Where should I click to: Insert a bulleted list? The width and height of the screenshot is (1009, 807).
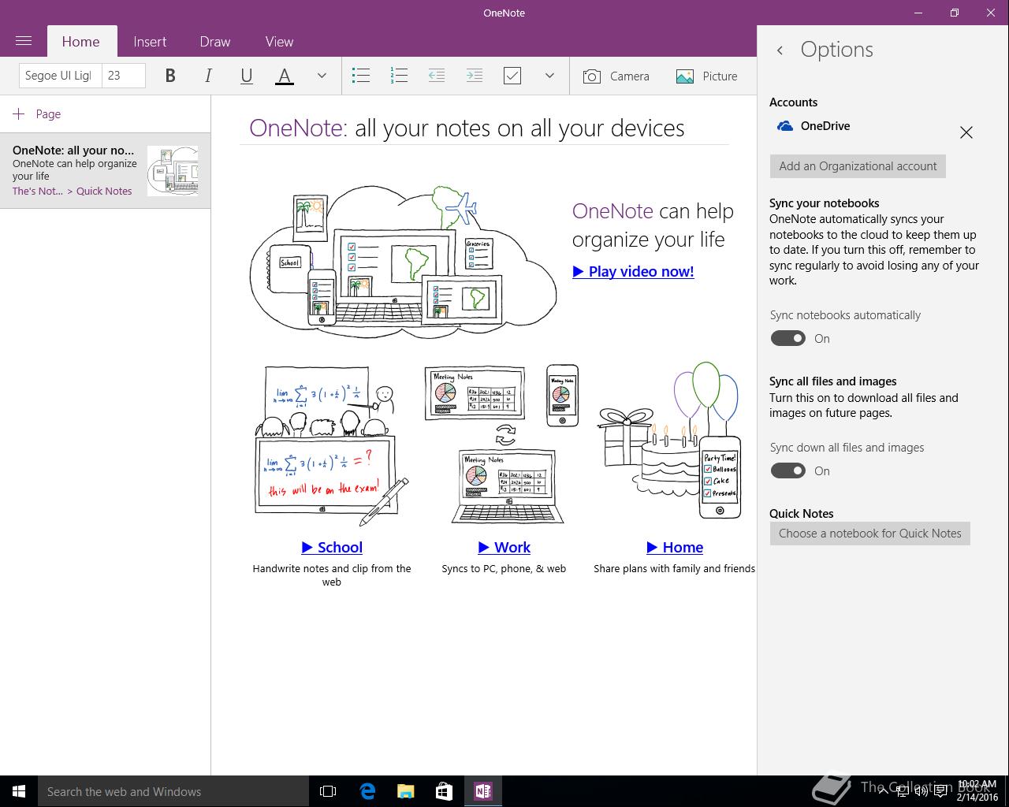click(361, 76)
